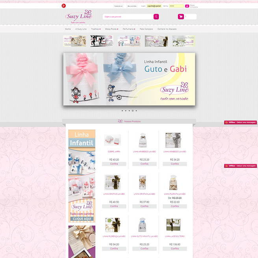
Task: Click Confira under Linha Arabesco Lavabo R$ 34.20
Action: 175,164
